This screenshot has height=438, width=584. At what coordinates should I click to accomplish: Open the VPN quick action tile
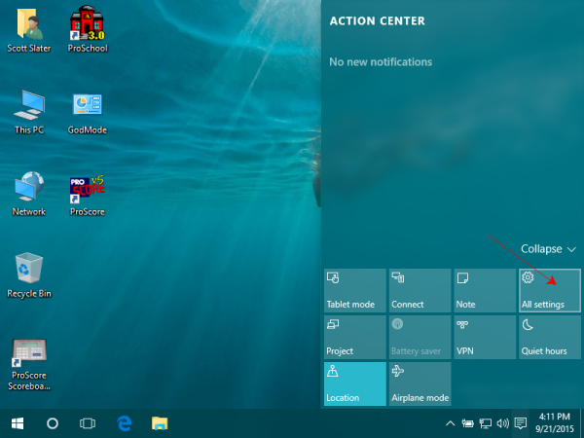pyautogui.click(x=485, y=338)
